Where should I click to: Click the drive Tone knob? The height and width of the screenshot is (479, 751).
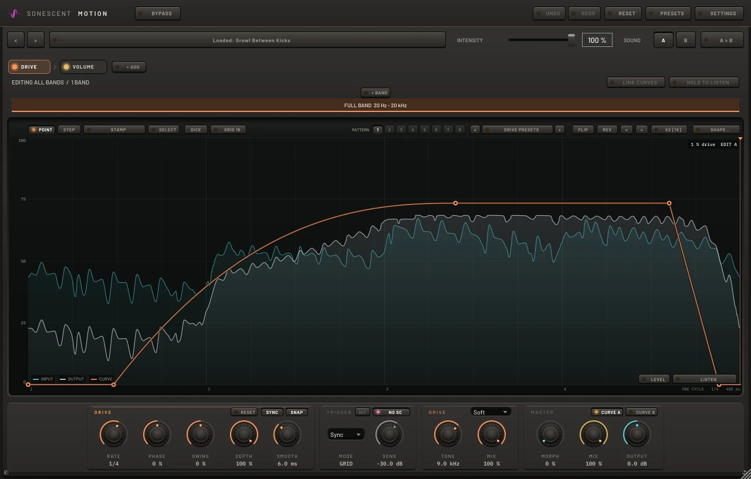pyautogui.click(x=448, y=434)
